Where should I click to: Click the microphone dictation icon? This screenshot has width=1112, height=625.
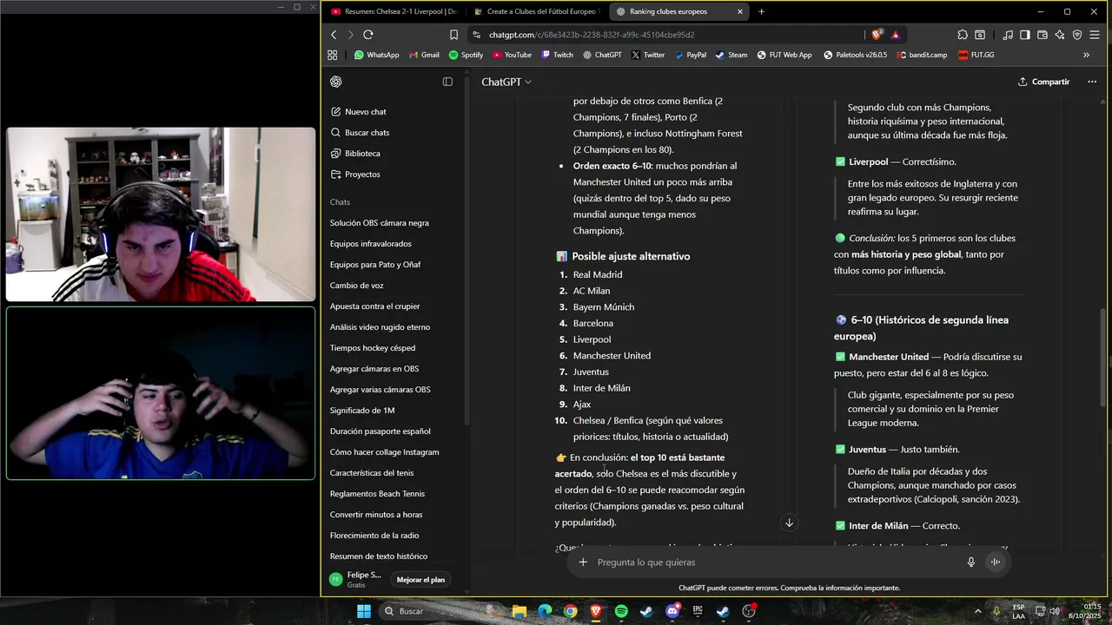[971, 562]
